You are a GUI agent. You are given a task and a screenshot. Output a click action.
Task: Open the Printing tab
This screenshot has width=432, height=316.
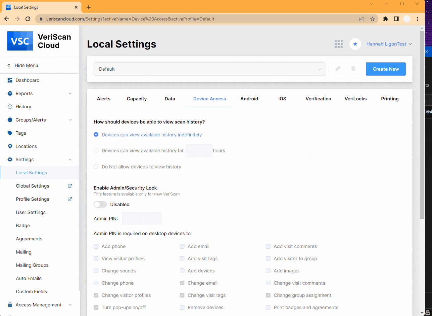click(390, 99)
